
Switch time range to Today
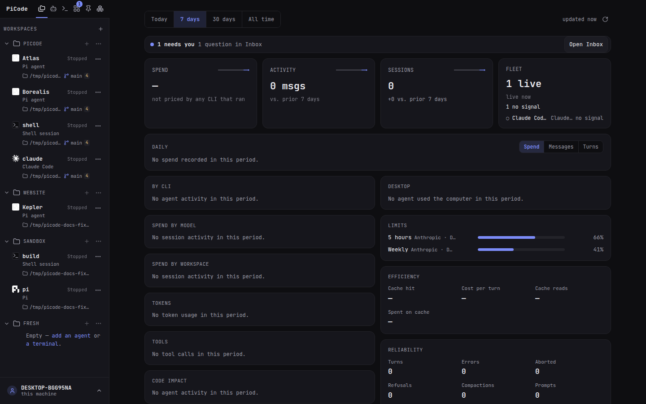pyautogui.click(x=159, y=19)
